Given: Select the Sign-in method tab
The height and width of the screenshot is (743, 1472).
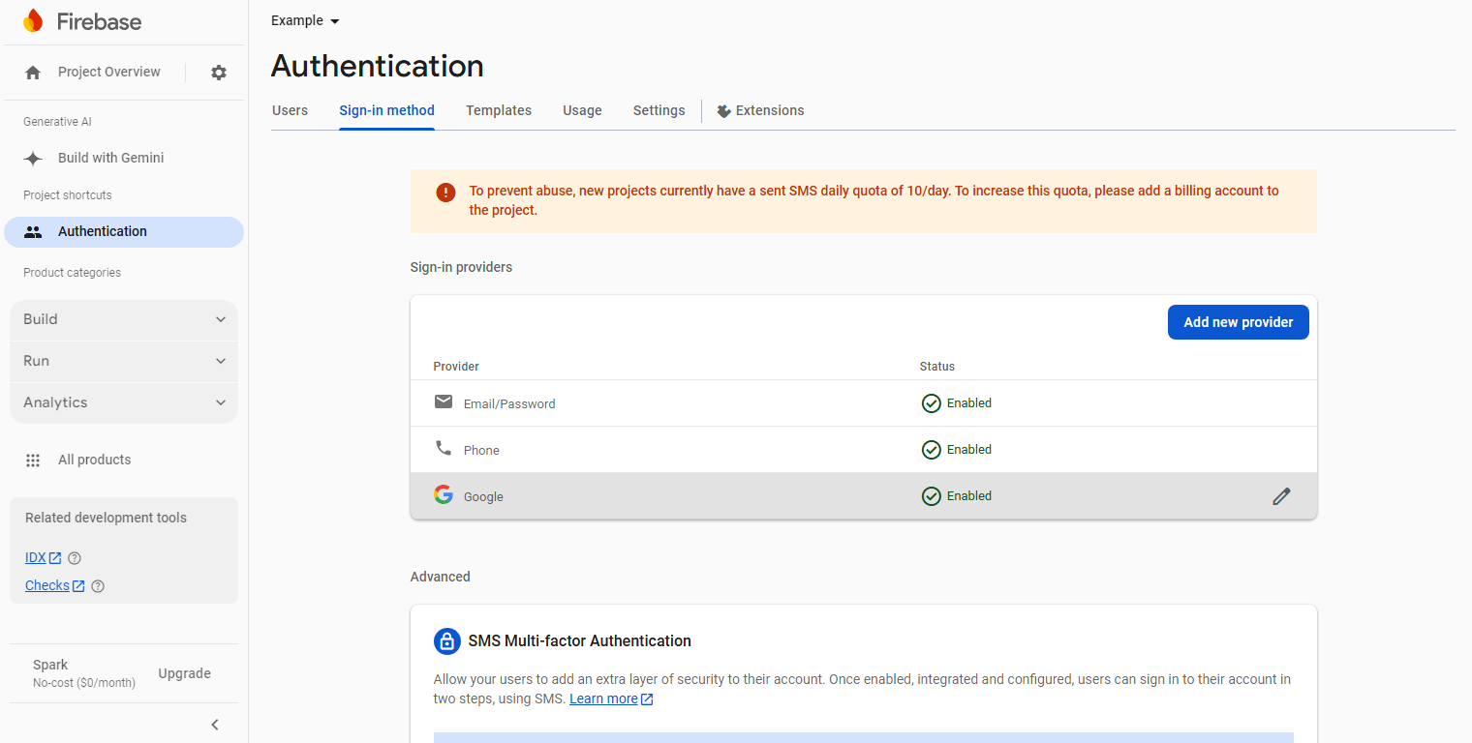Looking at the screenshot, I should coord(386,111).
